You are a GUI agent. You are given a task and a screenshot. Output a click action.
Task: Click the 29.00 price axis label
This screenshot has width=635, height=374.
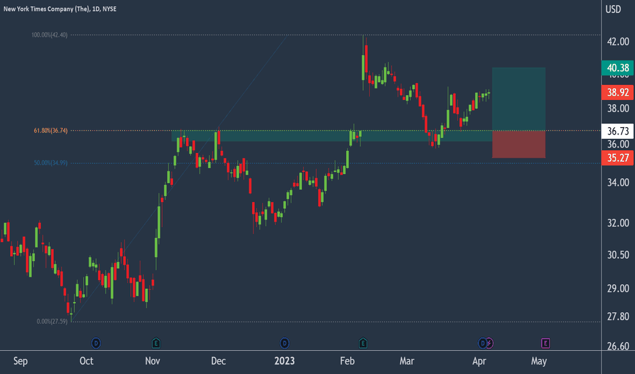(x=618, y=289)
